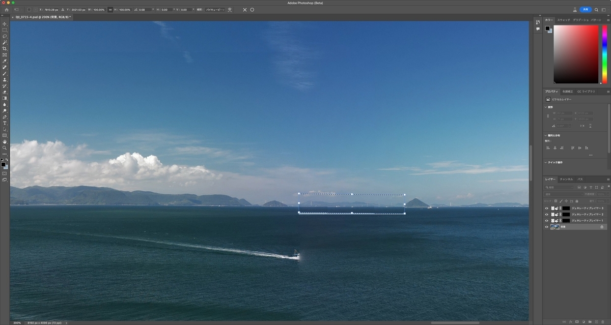Screen dimensions: 611x325
Task: Cancel the transform with the X icon
Action: (244, 10)
